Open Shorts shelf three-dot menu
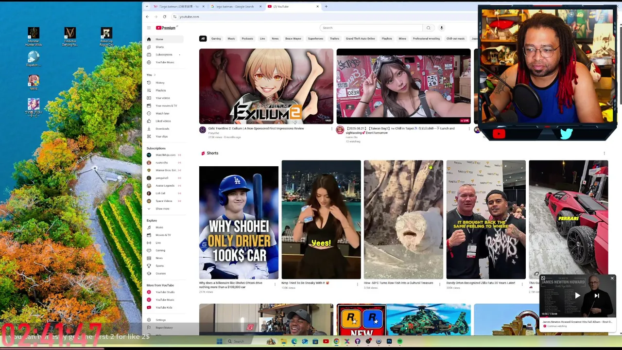Image resolution: width=622 pixels, height=350 pixels. (x=604, y=153)
